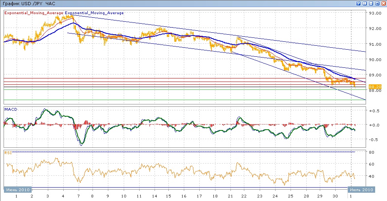The width and height of the screenshot is (387, 201).
Task: Click the 80 level on RSI scale
Action: click(x=372, y=152)
